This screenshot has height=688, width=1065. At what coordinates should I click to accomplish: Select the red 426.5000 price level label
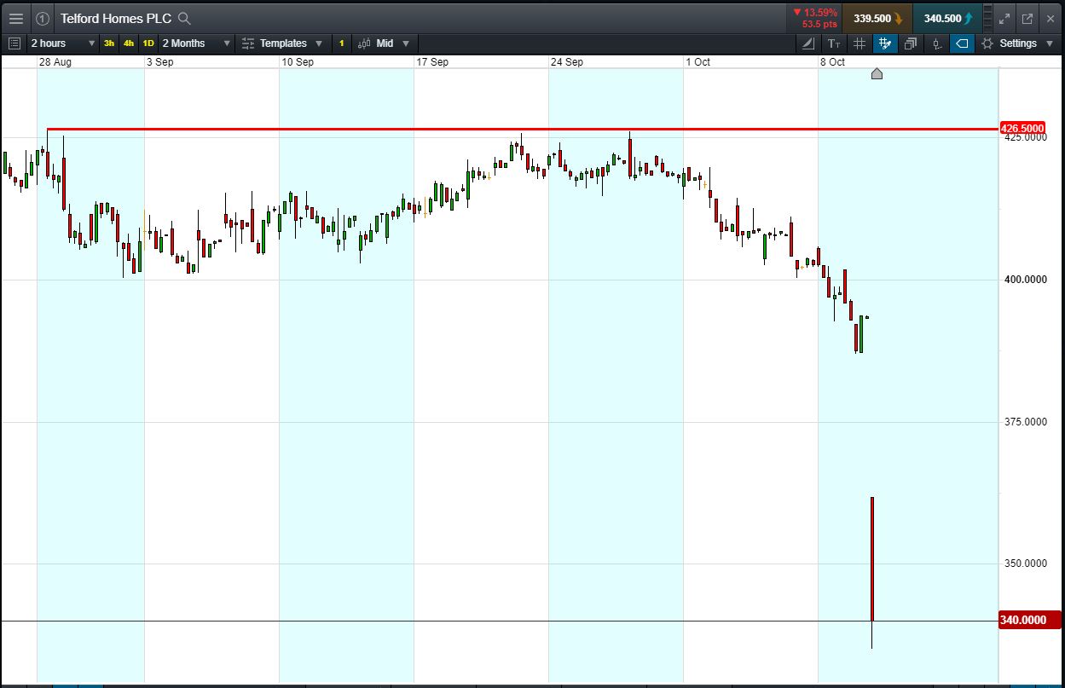click(x=1022, y=129)
